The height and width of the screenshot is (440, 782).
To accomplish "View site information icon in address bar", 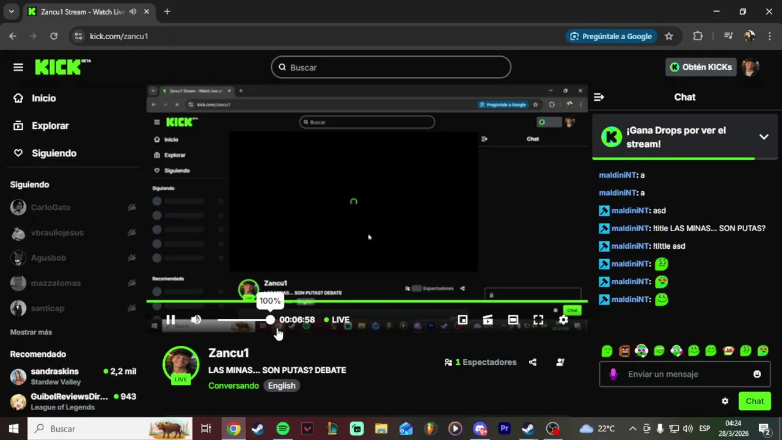I will click(78, 36).
